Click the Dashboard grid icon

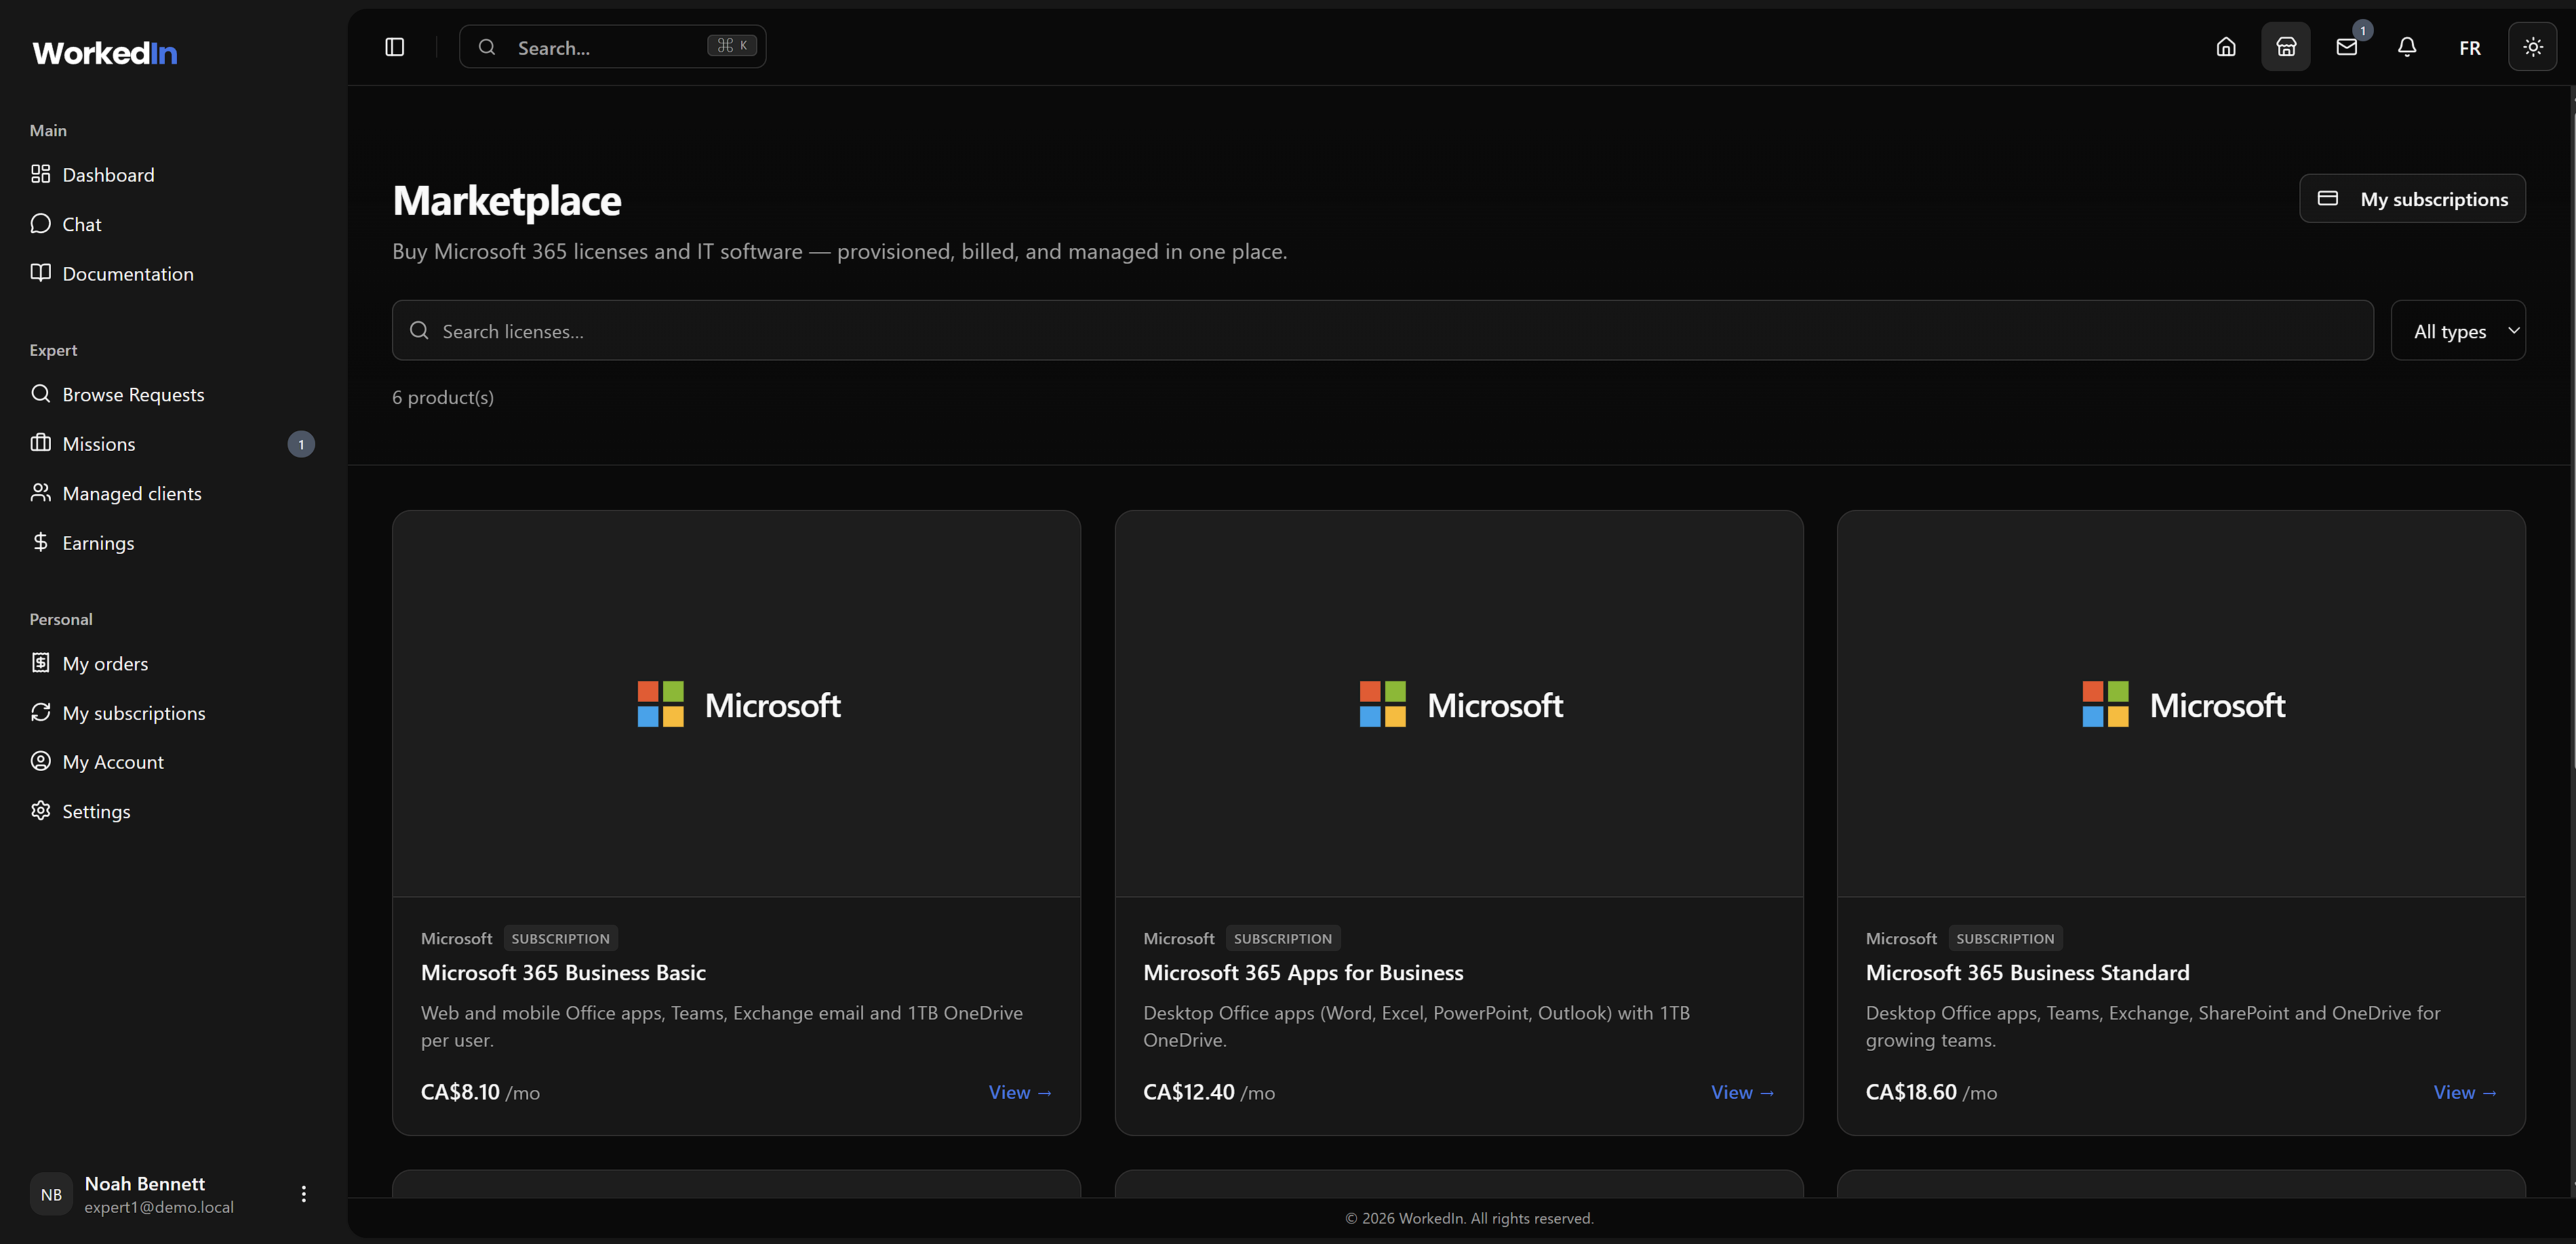40,174
